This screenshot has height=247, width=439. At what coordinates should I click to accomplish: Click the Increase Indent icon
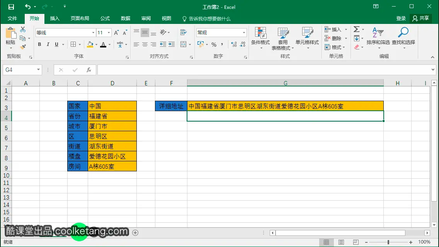tap(172, 44)
